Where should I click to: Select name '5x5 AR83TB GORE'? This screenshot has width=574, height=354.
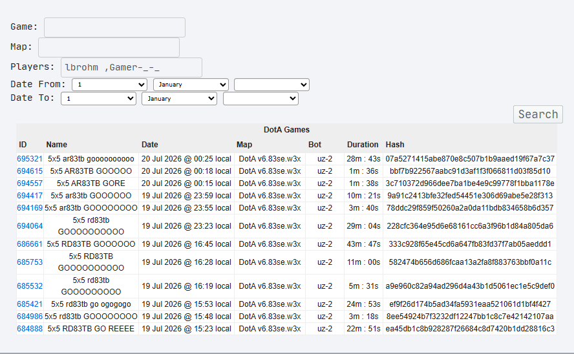[91, 183]
